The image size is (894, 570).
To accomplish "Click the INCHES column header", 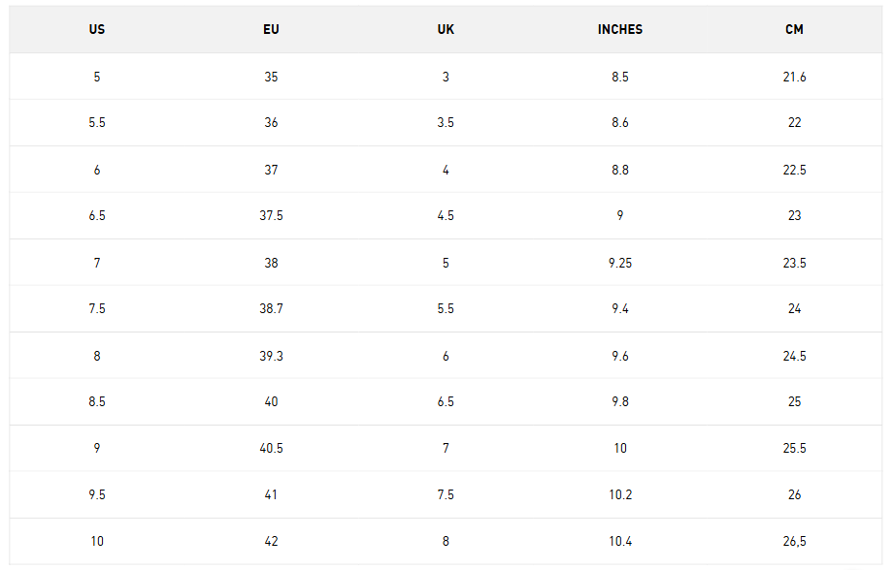I will click(620, 29).
